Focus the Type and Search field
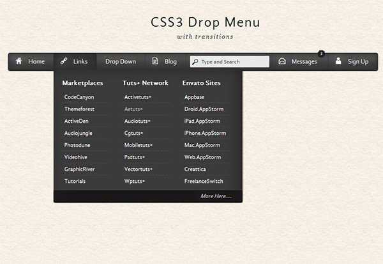 [x=230, y=61]
